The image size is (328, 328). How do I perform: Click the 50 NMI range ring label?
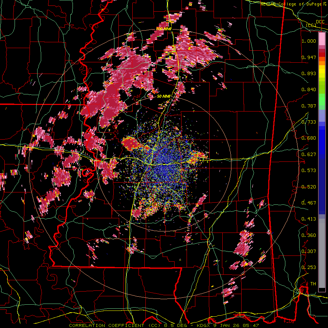point(164,97)
